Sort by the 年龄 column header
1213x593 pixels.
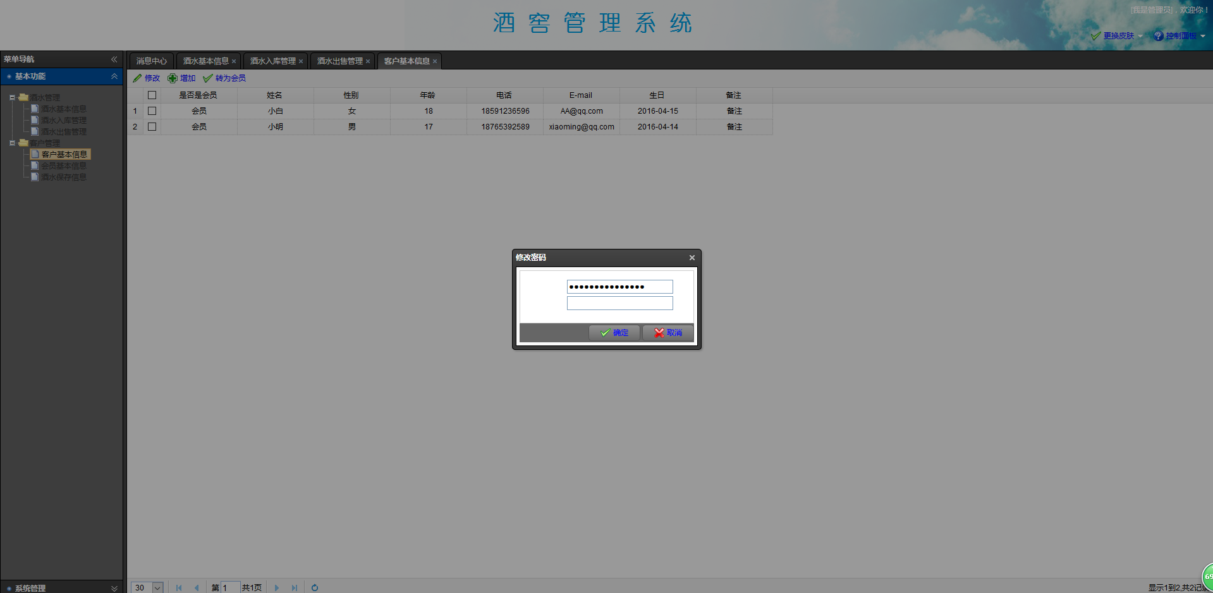tap(428, 95)
